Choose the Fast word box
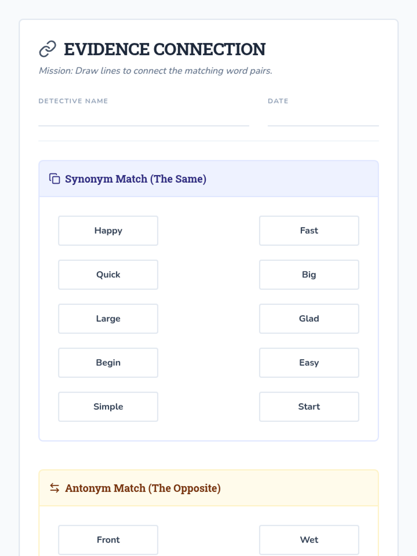Image resolution: width=417 pixels, height=556 pixels. click(309, 231)
